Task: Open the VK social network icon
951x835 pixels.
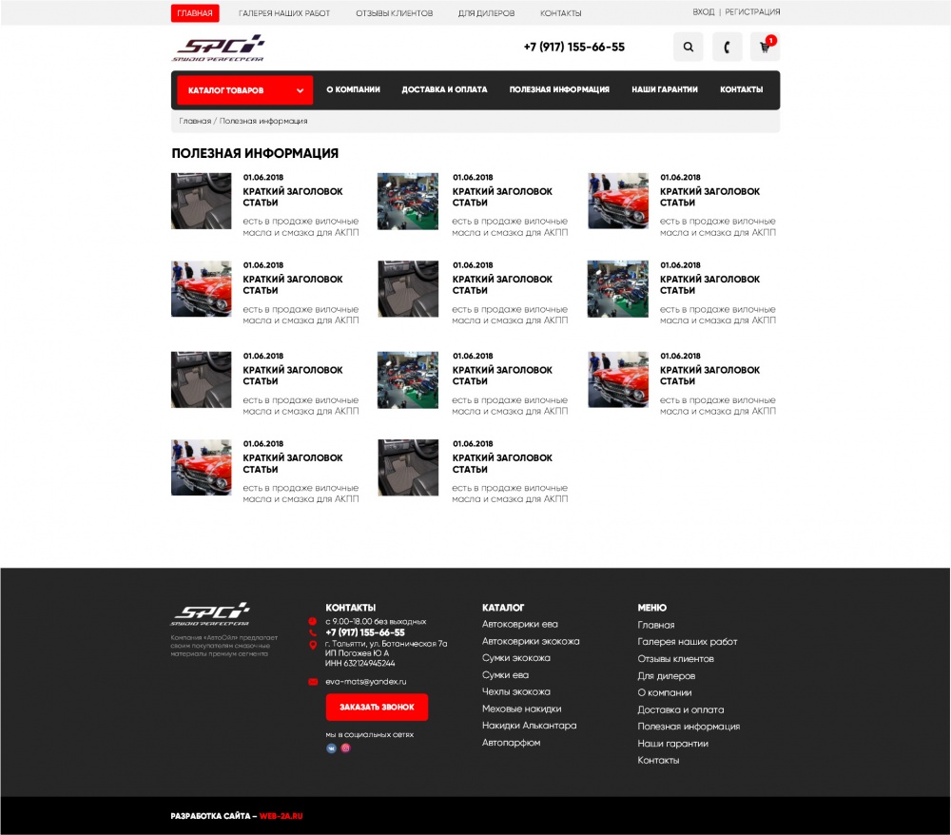Action: (332, 748)
